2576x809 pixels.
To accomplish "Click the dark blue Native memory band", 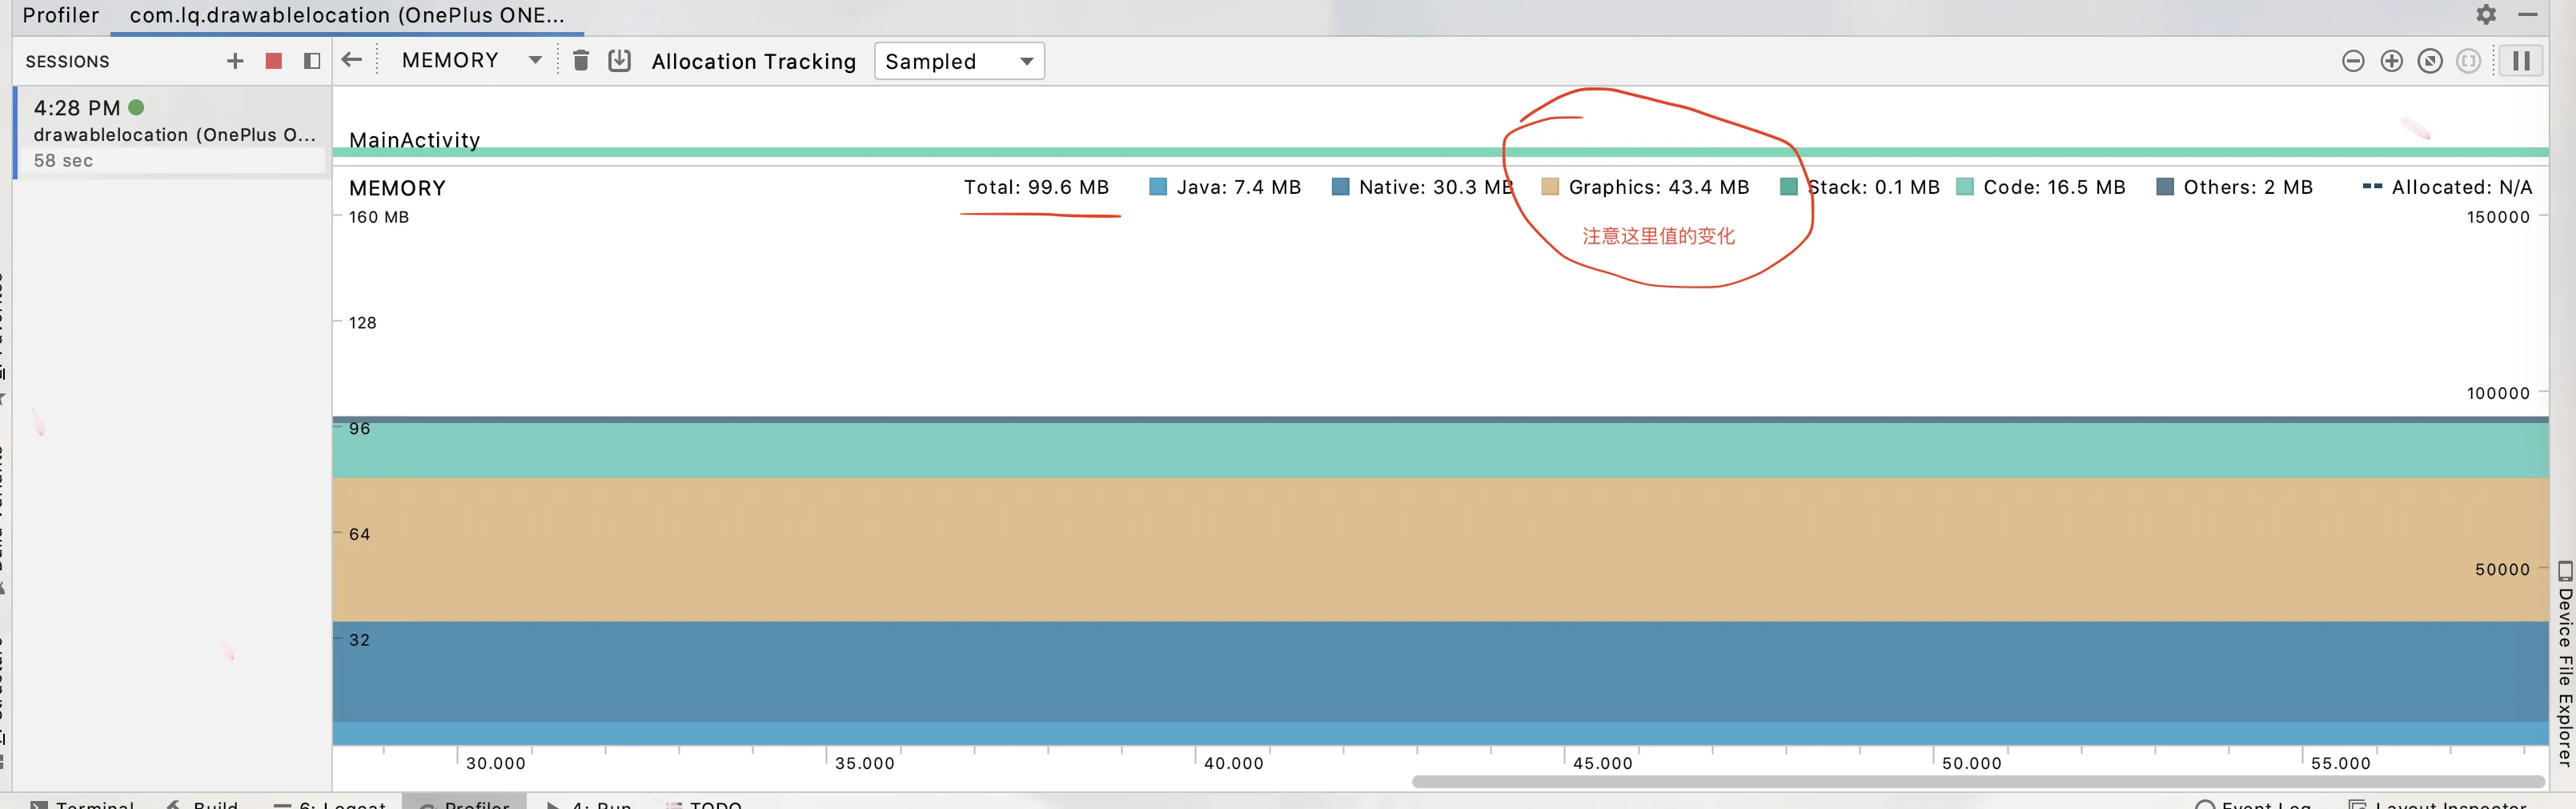I will (1440, 671).
